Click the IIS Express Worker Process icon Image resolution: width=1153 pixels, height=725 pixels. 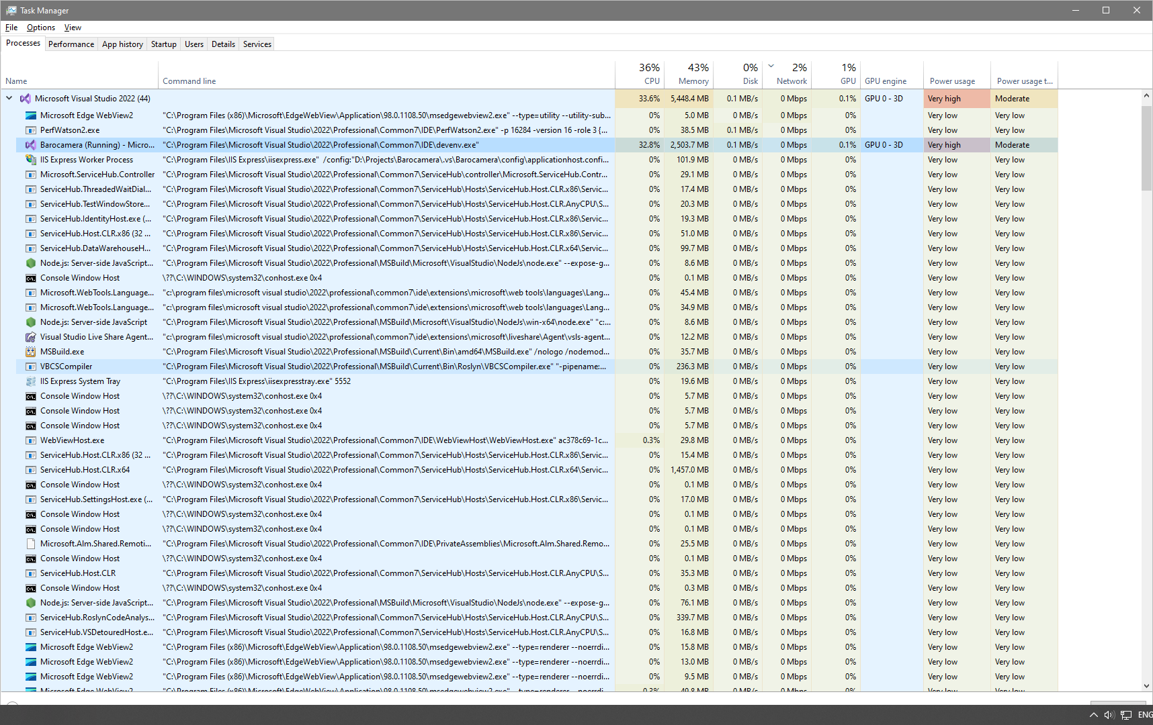[x=31, y=160]
